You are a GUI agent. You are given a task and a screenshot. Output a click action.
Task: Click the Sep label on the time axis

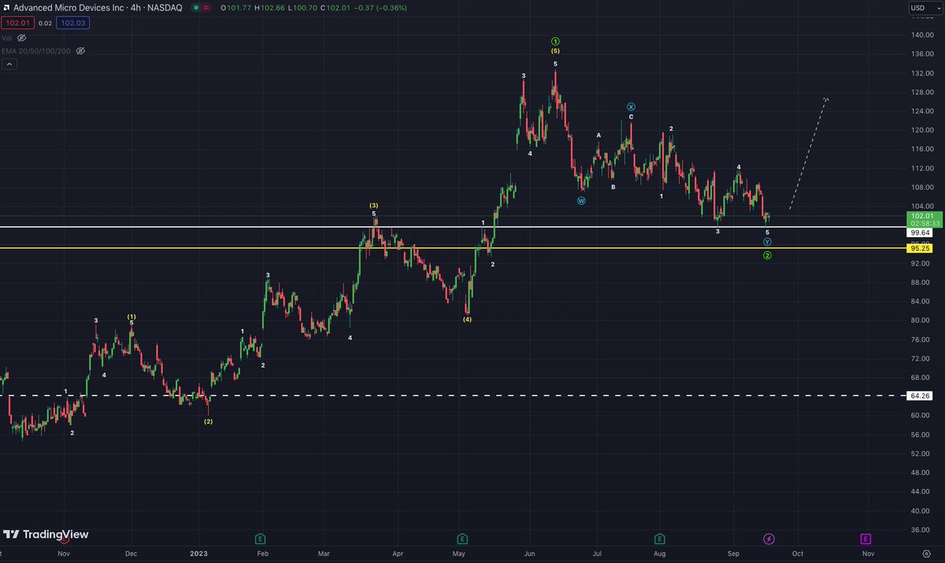tap(733, 554)
